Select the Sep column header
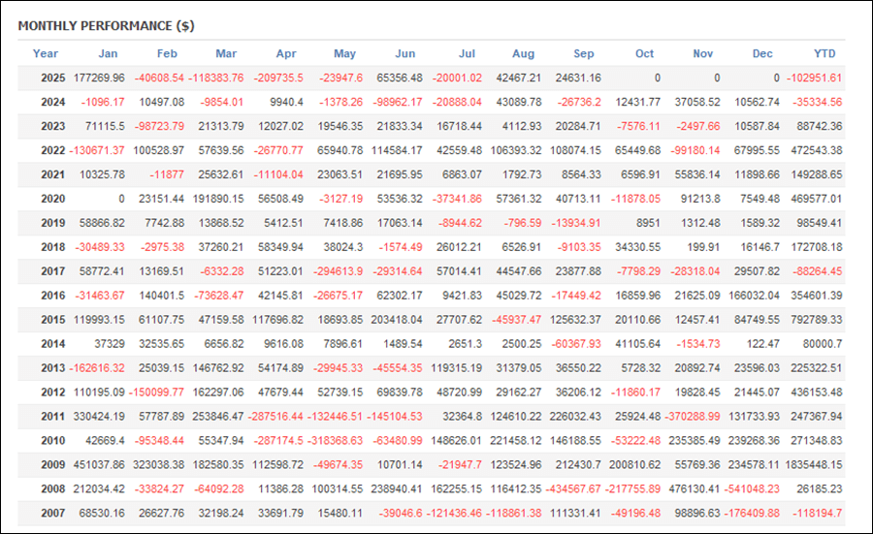The width and height of the screenshot is (873, 534). [x=584, y=54]
